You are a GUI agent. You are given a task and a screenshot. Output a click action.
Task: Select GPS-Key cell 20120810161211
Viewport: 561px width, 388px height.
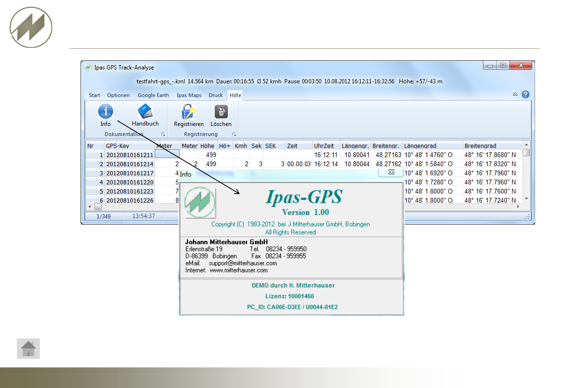coord(129,155)
